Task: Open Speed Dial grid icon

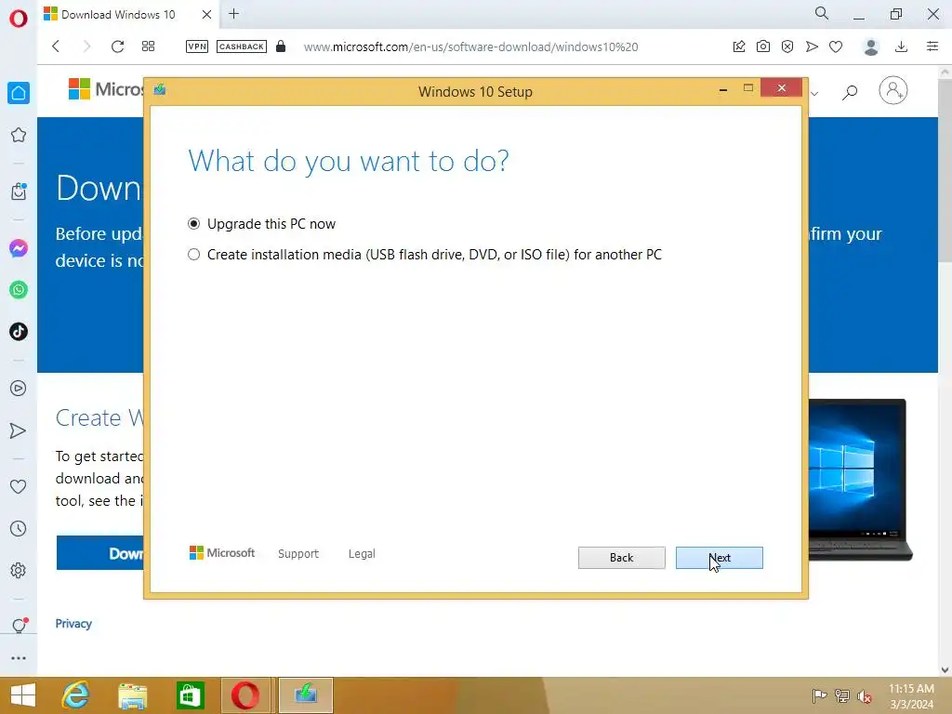Action: pos(148,46)
